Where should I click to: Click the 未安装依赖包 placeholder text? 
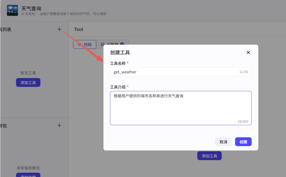tap(28, 168)
